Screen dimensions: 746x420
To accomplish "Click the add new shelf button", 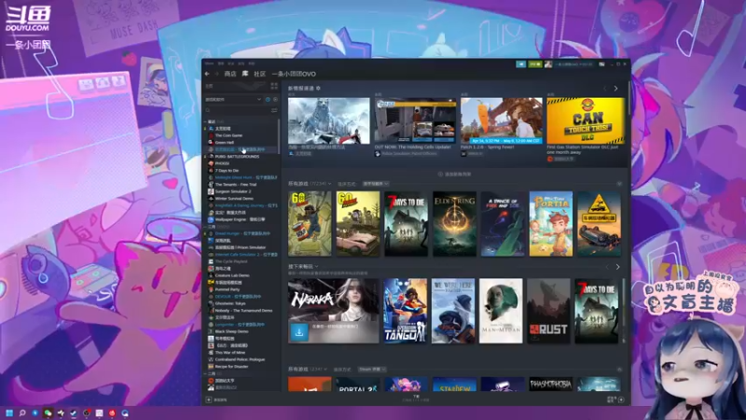I will tap(454, 175).
